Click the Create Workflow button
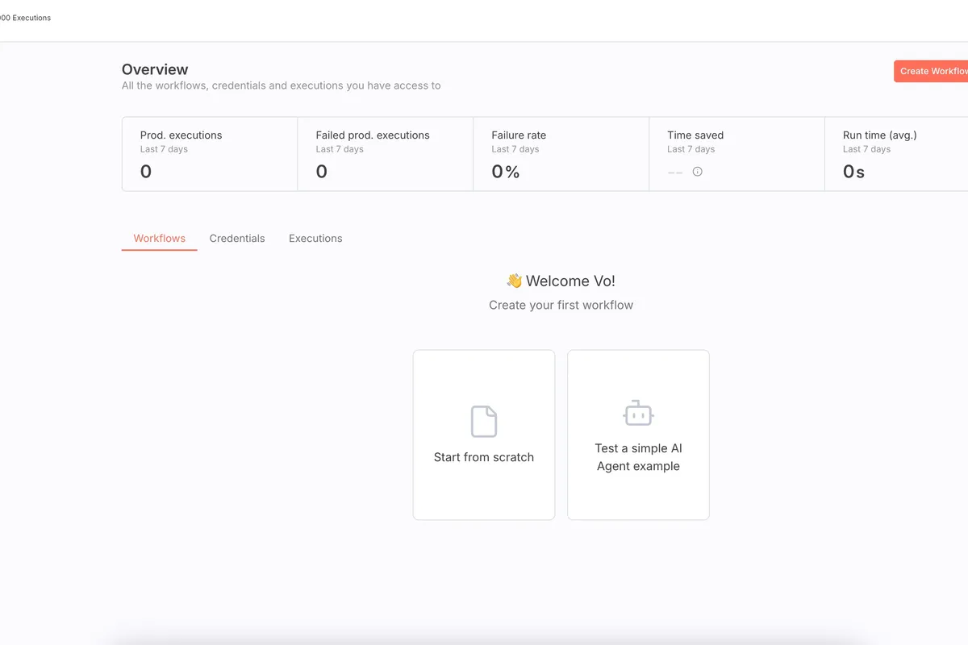Screen dimensions: 968x645 931,71
